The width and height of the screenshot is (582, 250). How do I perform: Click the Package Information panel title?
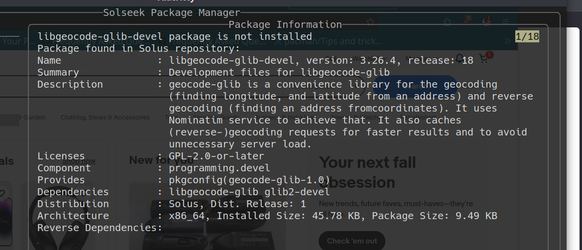tap(285, 24)
